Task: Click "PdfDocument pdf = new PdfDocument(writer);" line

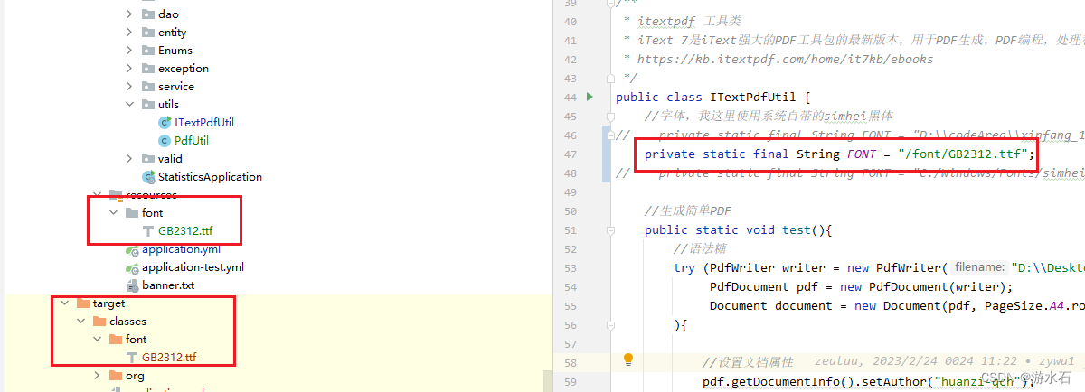Action: point(862,287)
